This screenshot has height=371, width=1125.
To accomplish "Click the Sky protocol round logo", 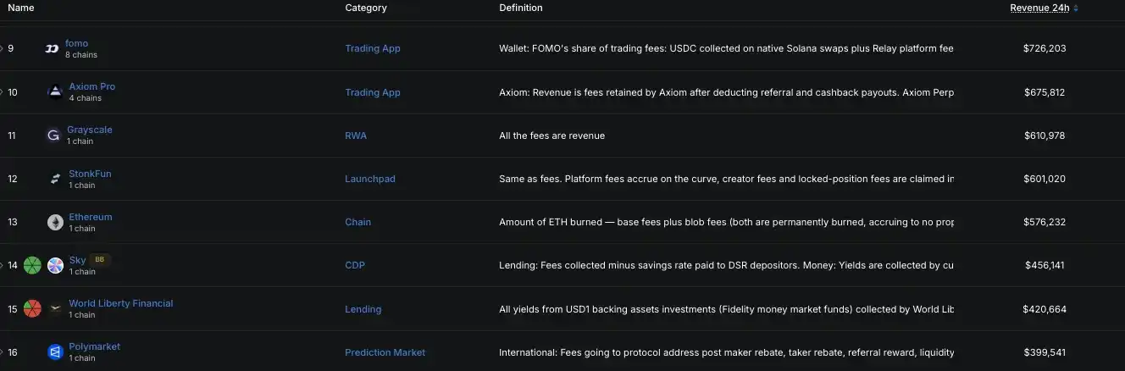I will pos(55,265).
